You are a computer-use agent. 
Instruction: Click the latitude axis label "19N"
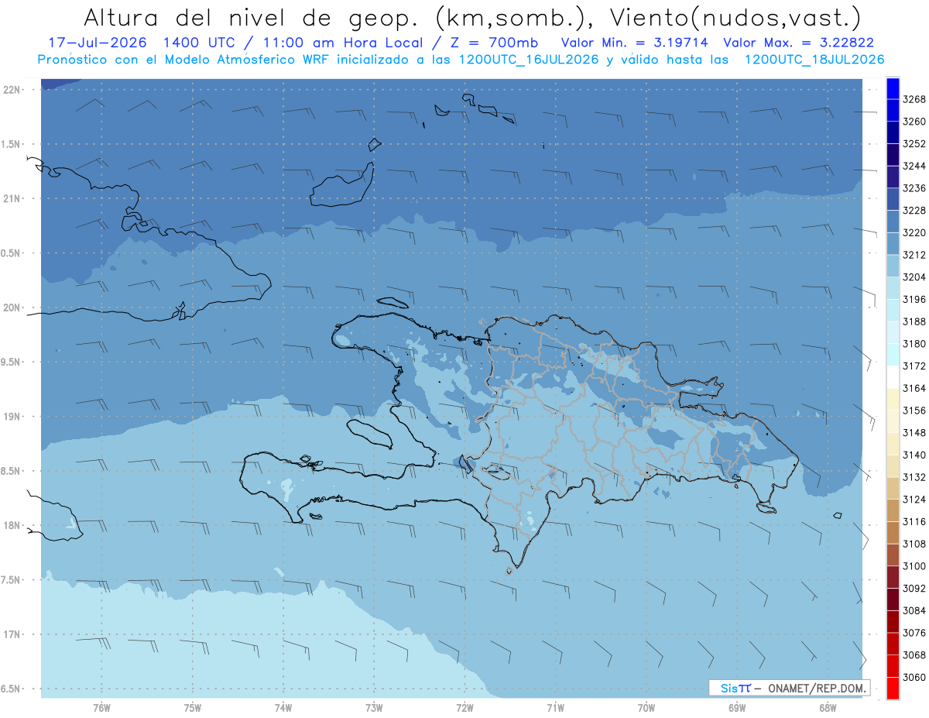coord(12,417)
